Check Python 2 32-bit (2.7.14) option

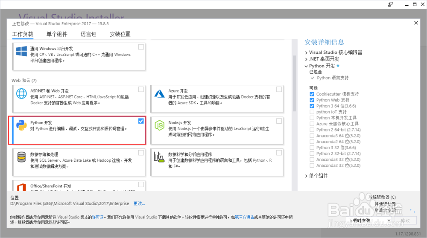click(x=312, y=154)
